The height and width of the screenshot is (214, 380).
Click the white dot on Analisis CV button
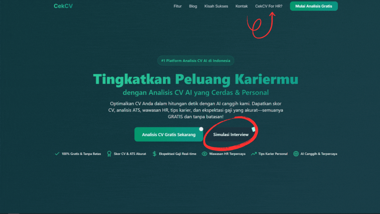[x=201, y=129]
